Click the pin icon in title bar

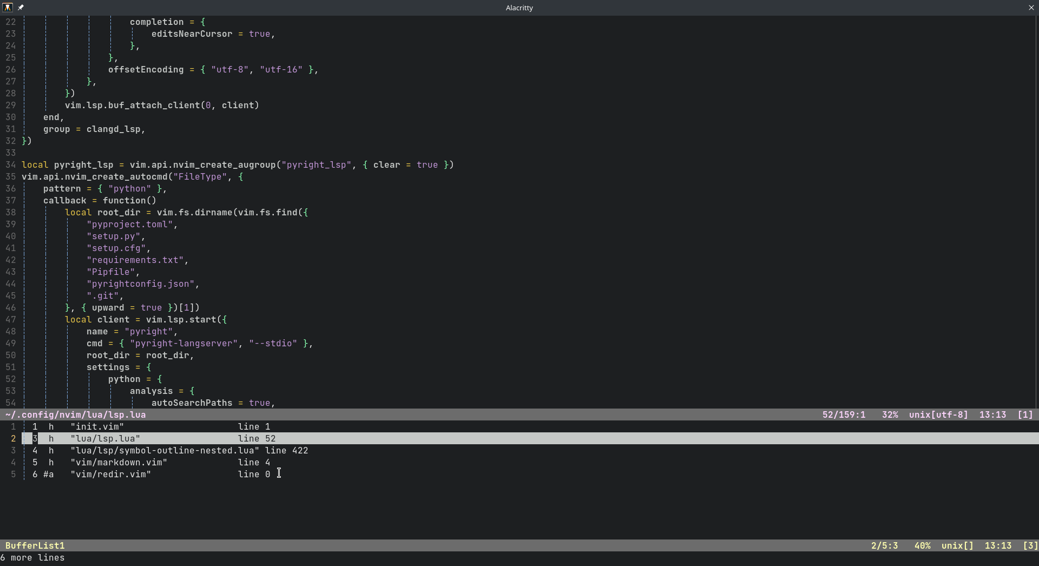(x=21, y=8)
